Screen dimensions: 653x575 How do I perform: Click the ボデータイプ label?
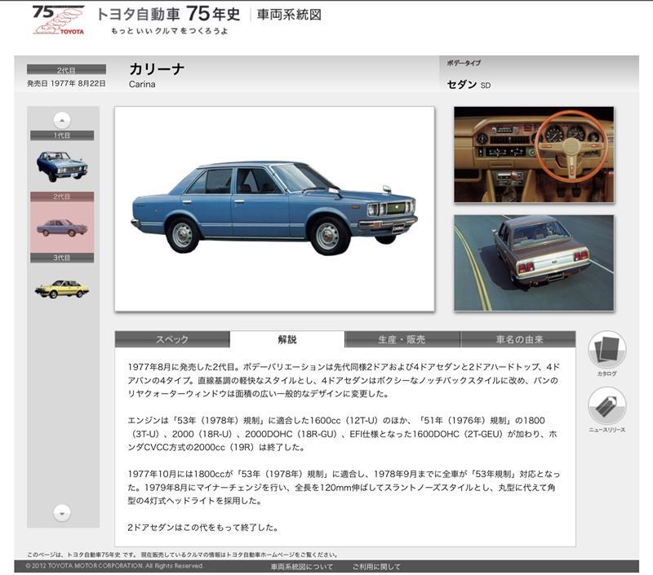(x=464, y=63)
